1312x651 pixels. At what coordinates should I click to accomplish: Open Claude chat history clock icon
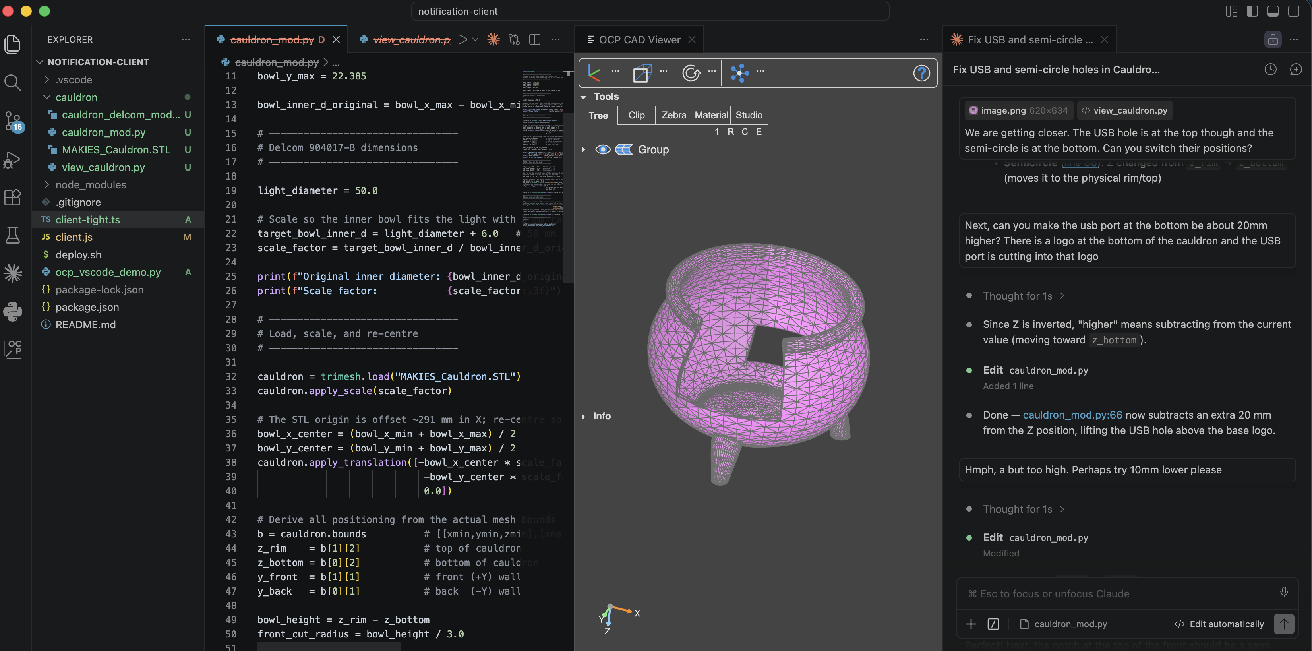coord(1271,69)
